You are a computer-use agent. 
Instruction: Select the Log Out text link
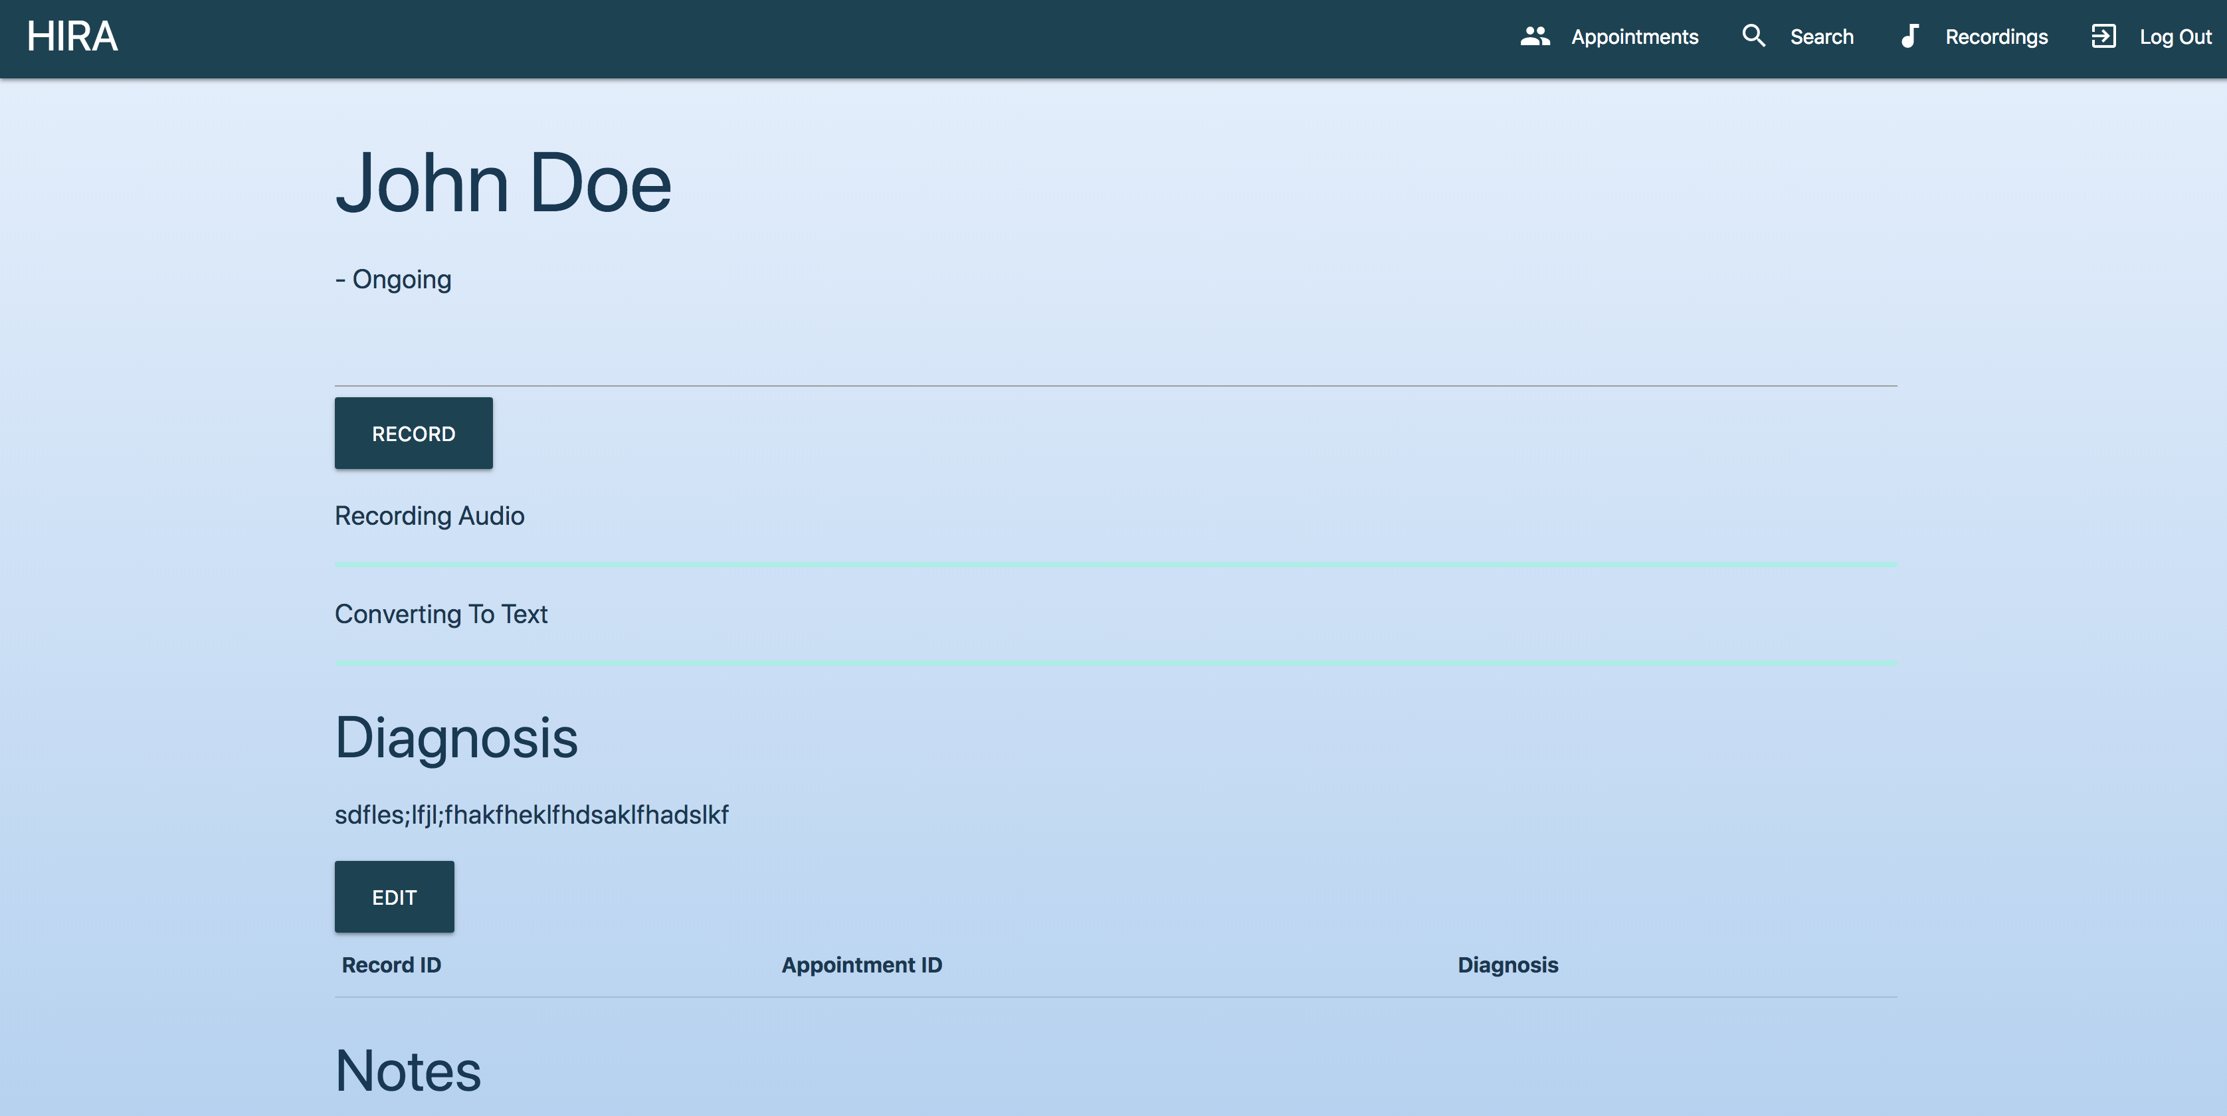(2175, 37)
